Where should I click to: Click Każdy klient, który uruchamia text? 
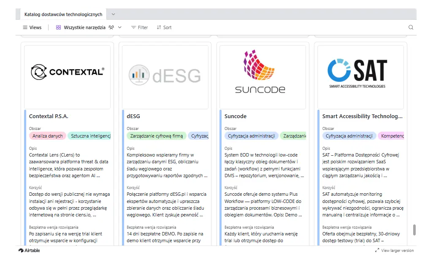[x=261, y=237]
